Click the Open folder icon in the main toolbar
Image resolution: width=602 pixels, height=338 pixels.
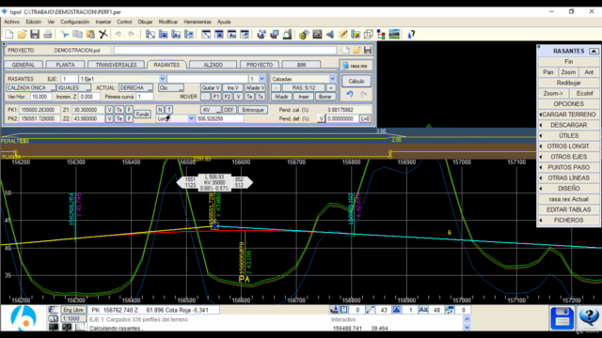click(22, 35)
